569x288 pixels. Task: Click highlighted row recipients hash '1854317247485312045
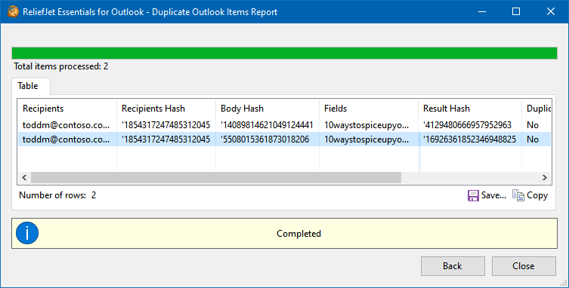coord(165,139)
